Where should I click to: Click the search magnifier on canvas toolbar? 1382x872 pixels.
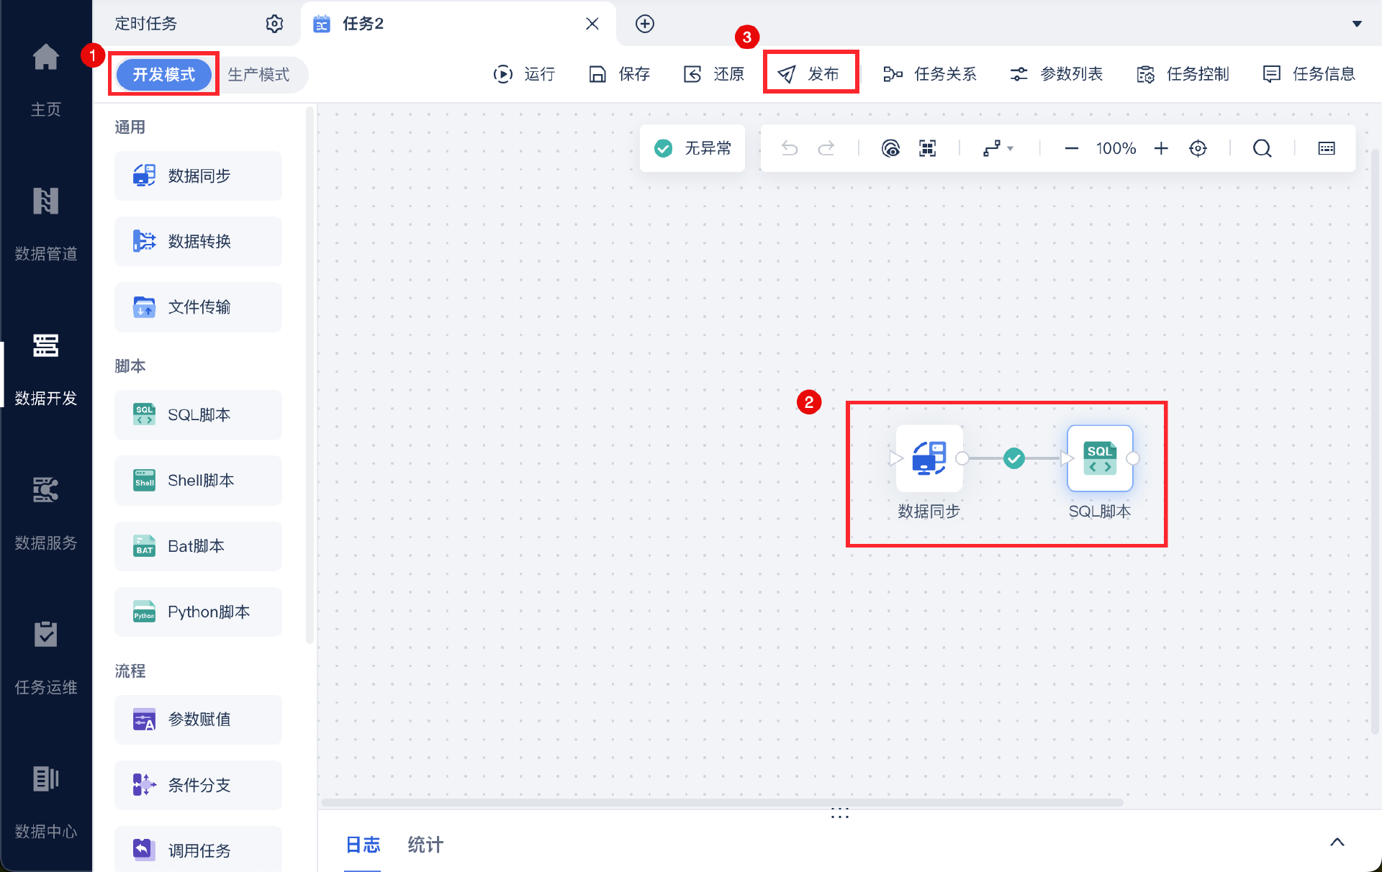(x=1262, y=148)
